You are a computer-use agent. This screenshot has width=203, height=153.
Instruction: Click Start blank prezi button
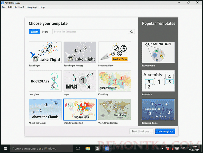(141, 131)
